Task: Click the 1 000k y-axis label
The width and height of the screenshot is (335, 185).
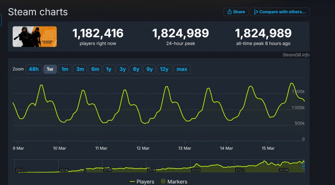Action: [x=298, y=107]
